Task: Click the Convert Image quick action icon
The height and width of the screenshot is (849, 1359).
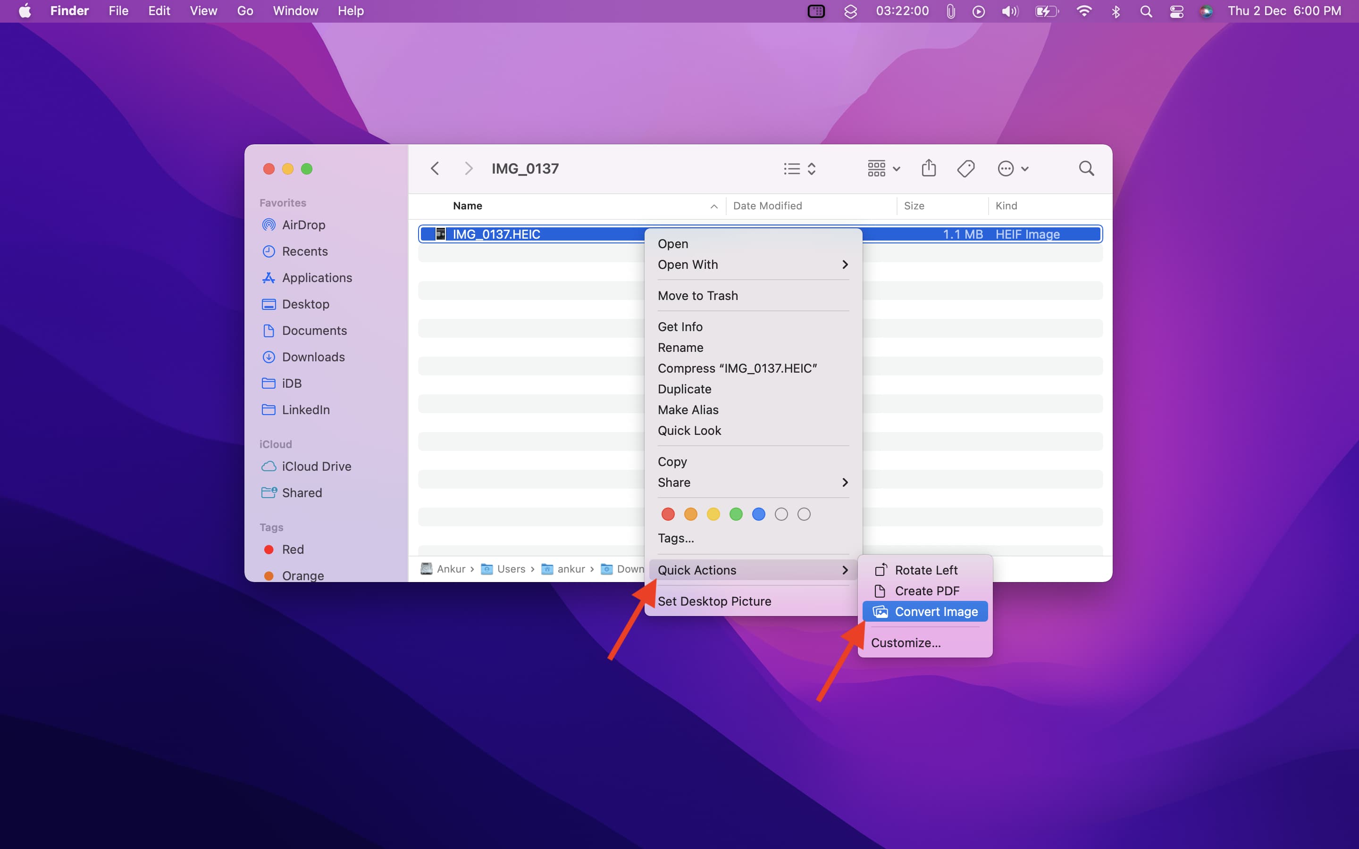Action: click(x=880, y=611)
